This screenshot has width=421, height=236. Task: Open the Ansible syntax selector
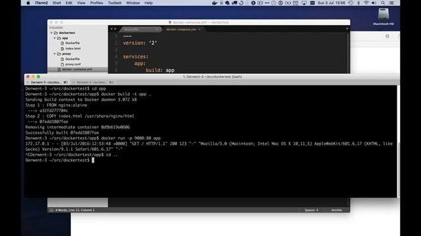(336, 210)
